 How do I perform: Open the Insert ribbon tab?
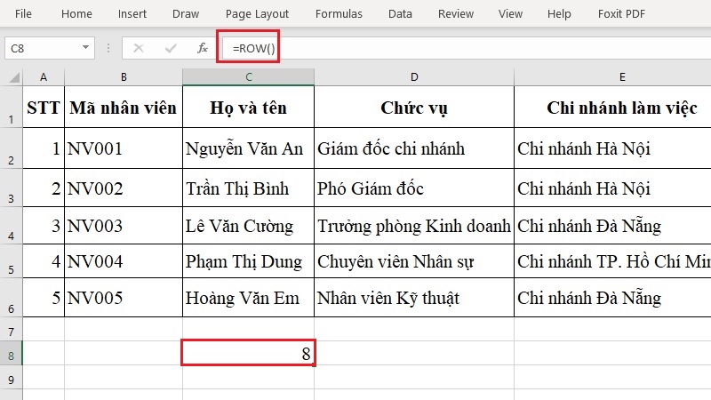pyautogui.click(x=132, y=13)
